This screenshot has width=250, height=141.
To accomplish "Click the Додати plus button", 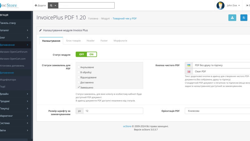I will click(40, 5).
